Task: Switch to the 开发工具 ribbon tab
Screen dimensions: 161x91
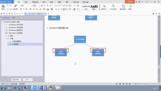Action: 76,2
